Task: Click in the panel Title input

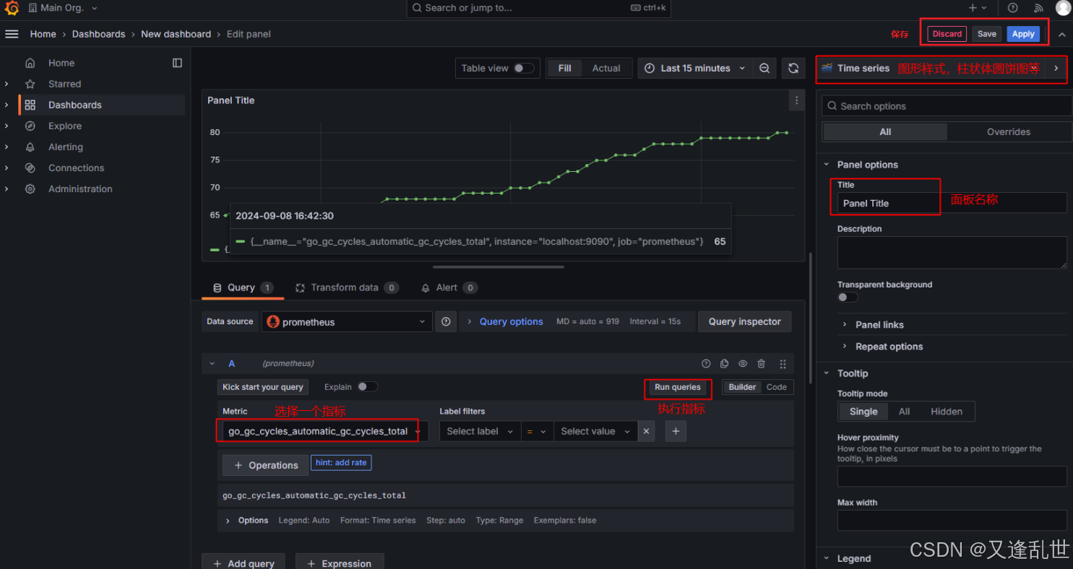Action: (951, 203)
